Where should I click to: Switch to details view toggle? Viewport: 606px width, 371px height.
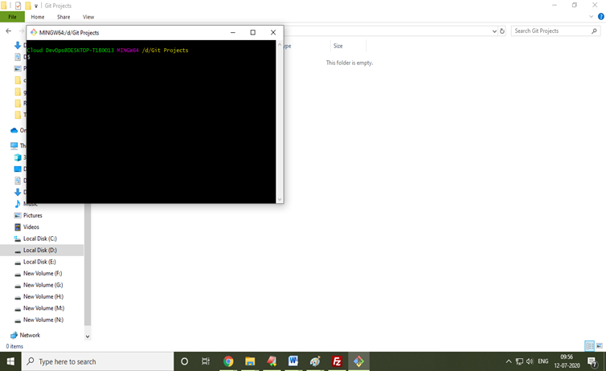pyautogui.click(x=589, y=346)
